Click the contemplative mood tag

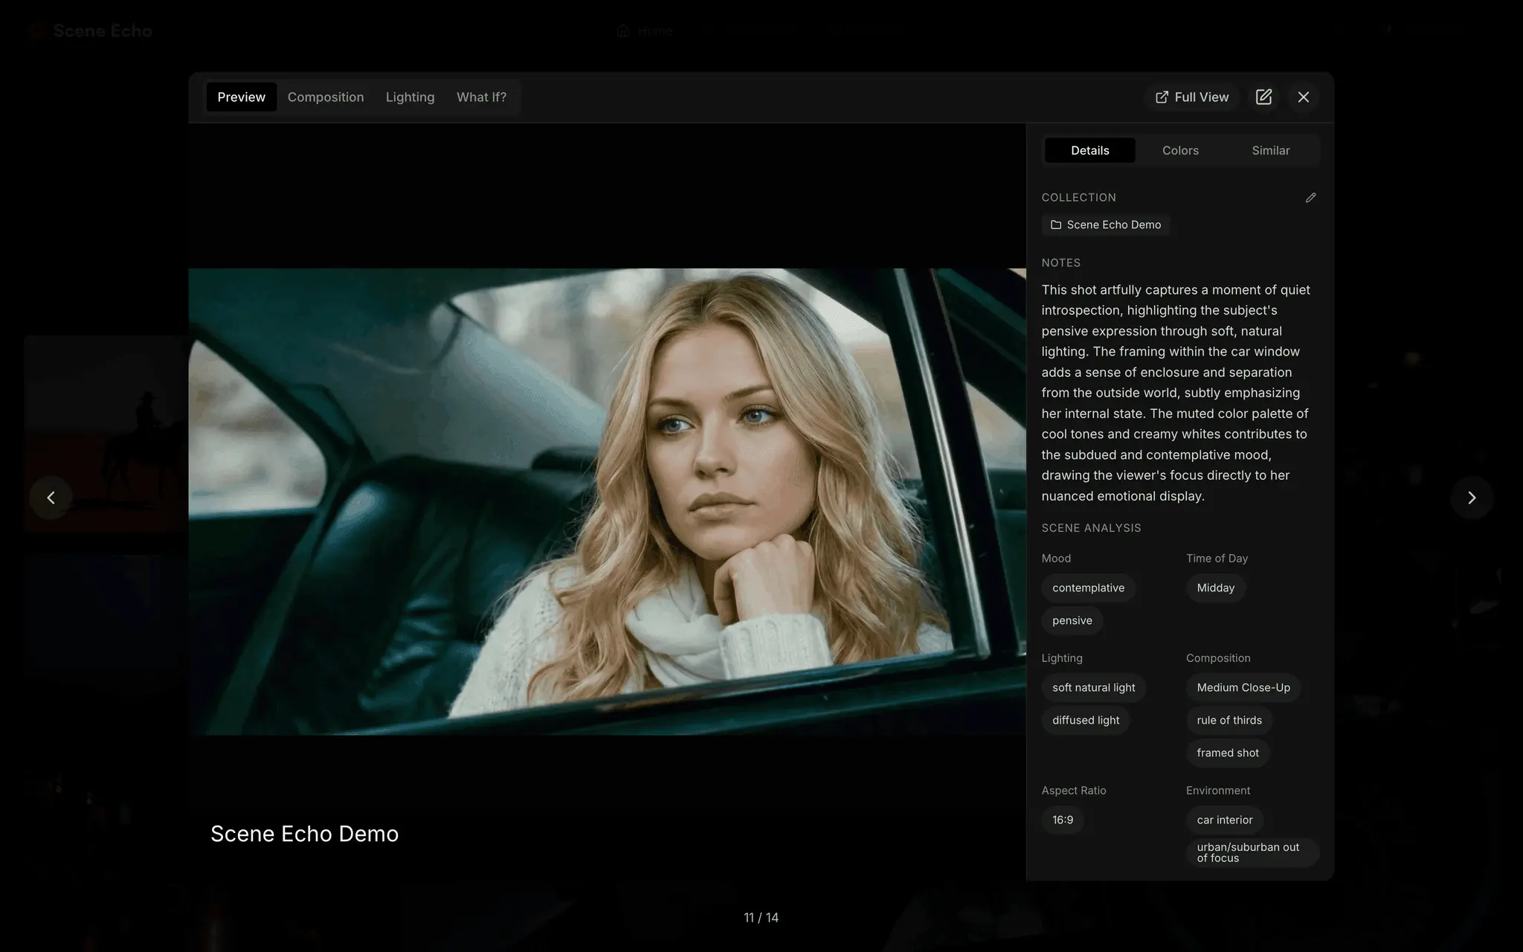tap(1088, 588)
